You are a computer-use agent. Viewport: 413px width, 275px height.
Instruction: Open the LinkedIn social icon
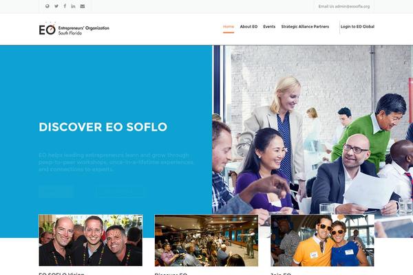[73, 6]
